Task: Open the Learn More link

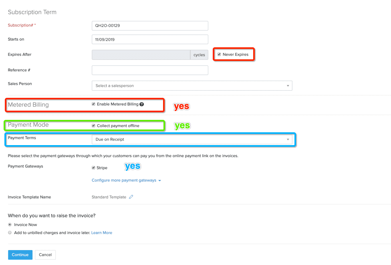Action: point(102,233)
